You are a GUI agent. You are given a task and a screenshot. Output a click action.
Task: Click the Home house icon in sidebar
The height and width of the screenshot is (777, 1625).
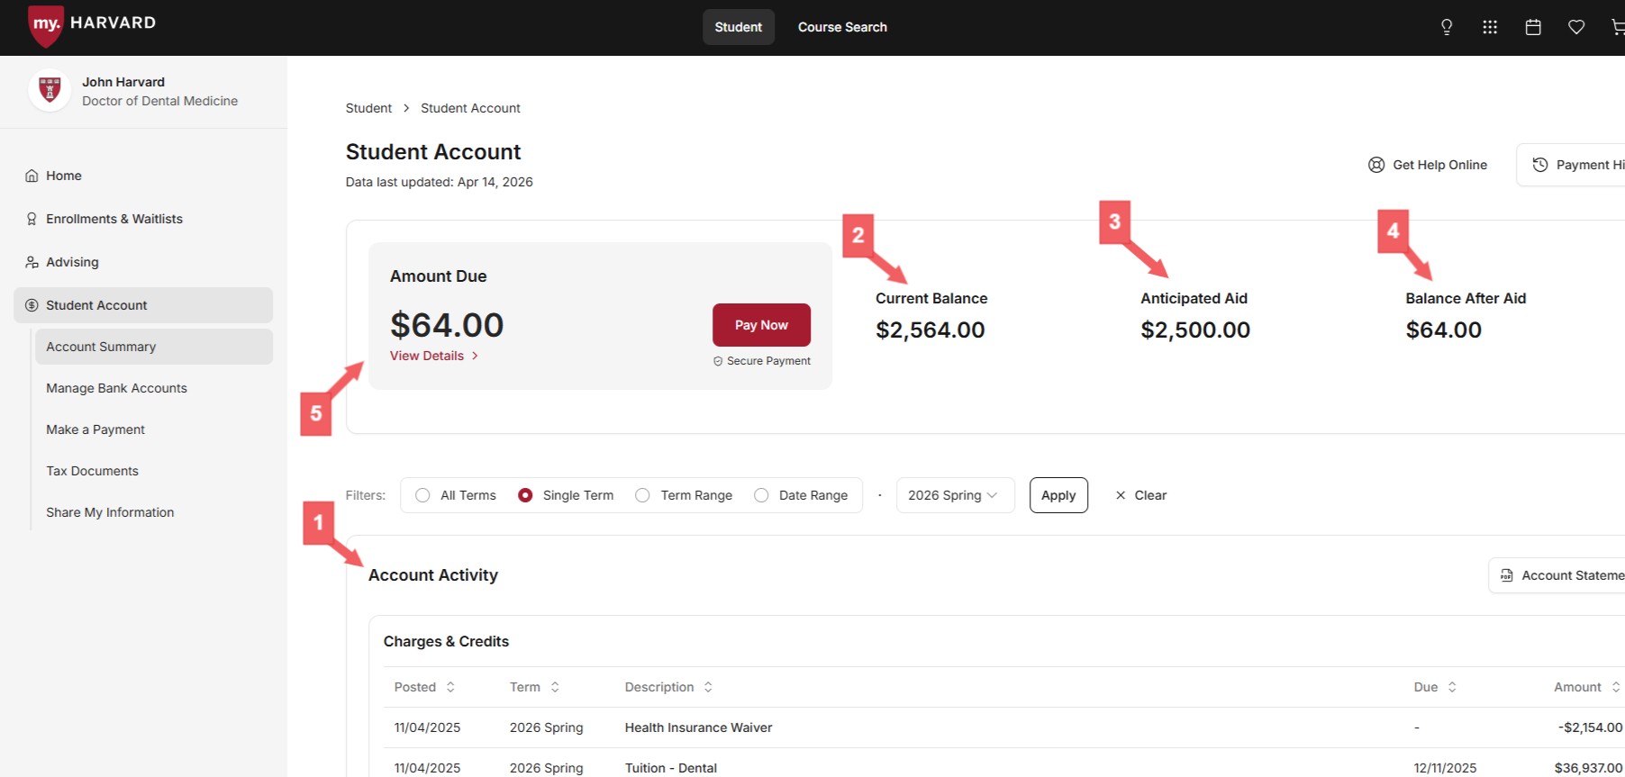click(x=32, y=176)
